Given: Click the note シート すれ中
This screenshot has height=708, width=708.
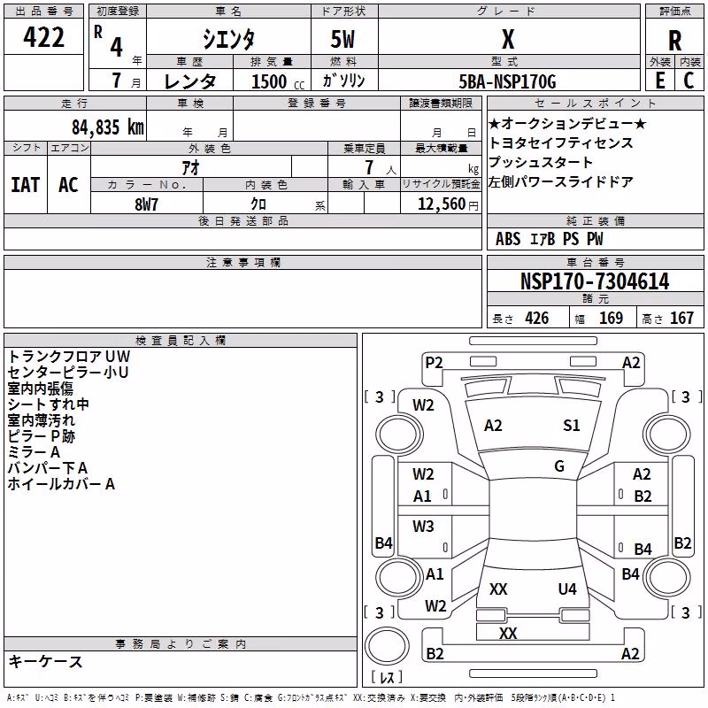Looking at the screenshot, I should 49,404.
